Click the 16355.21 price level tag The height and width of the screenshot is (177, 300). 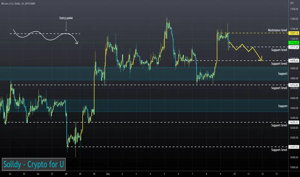[x=294, y=122]
